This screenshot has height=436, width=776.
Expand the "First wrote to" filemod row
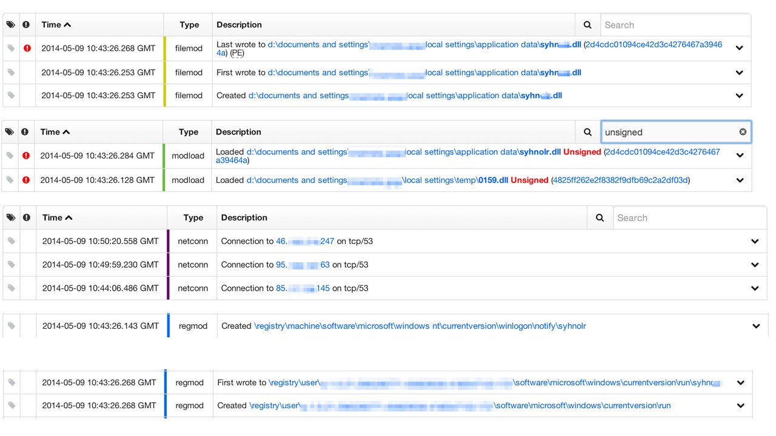[739, 73]
